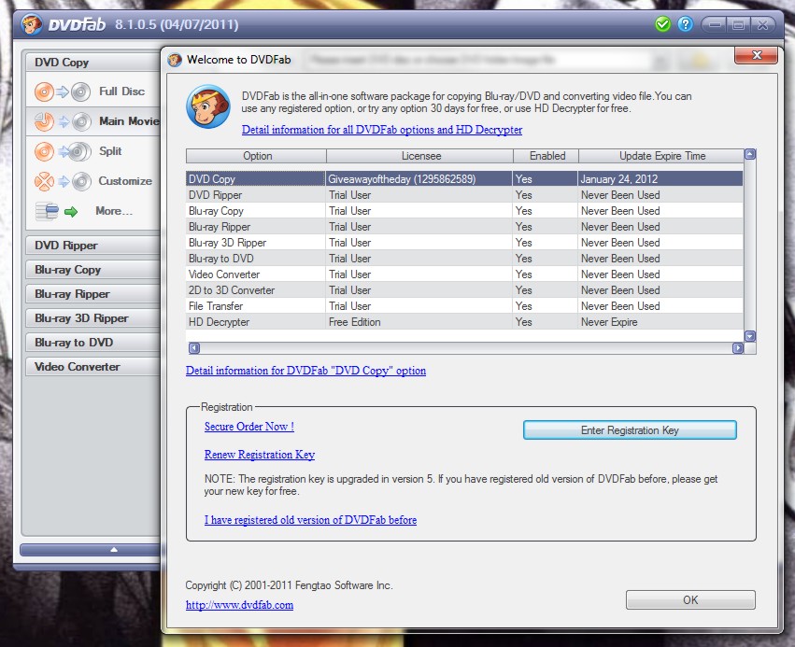
Task: Click the table vertical scrollbar down arrow
Action: tap(750, 336)
